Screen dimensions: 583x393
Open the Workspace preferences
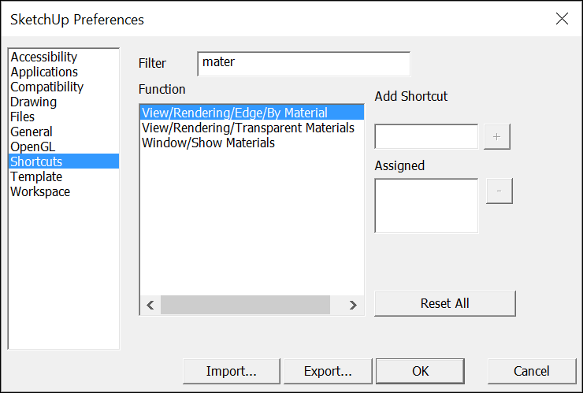(40, 191)
